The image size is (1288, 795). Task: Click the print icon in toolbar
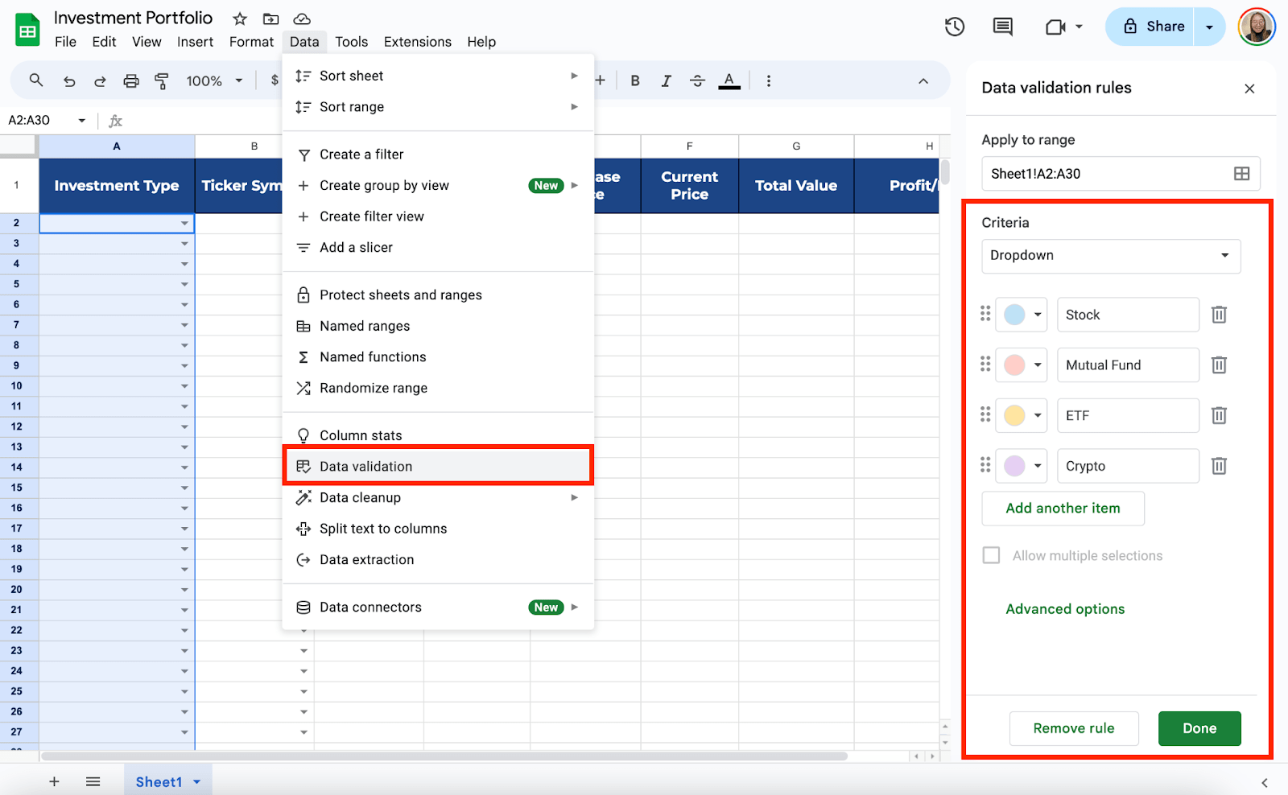[x=131, y=80]
